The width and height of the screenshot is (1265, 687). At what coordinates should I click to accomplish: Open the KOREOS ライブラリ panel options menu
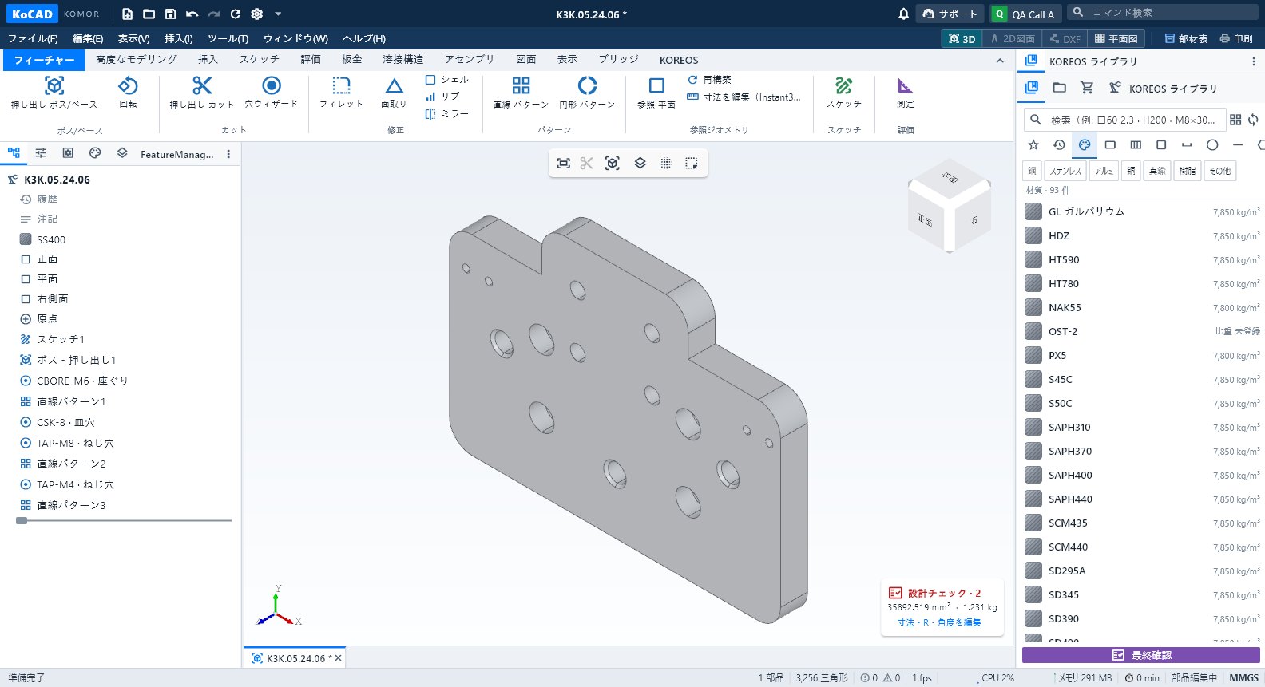tap(1253, 61)
